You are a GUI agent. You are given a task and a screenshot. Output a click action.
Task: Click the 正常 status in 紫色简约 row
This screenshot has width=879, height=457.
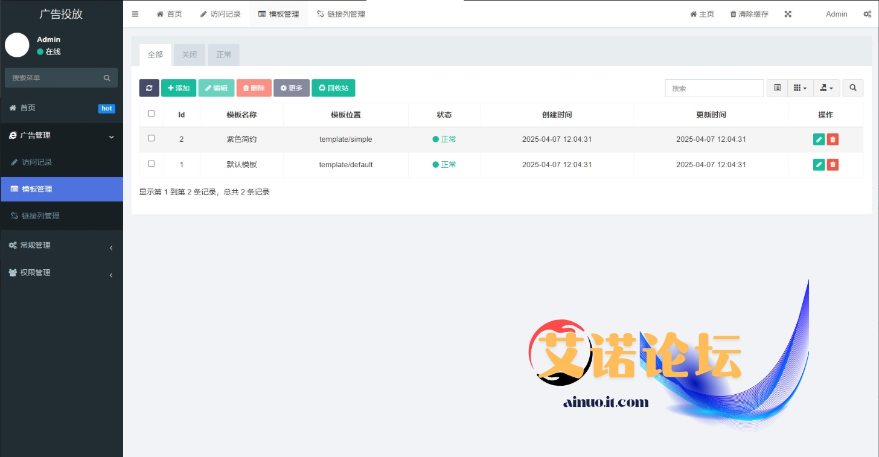(444, 139)
